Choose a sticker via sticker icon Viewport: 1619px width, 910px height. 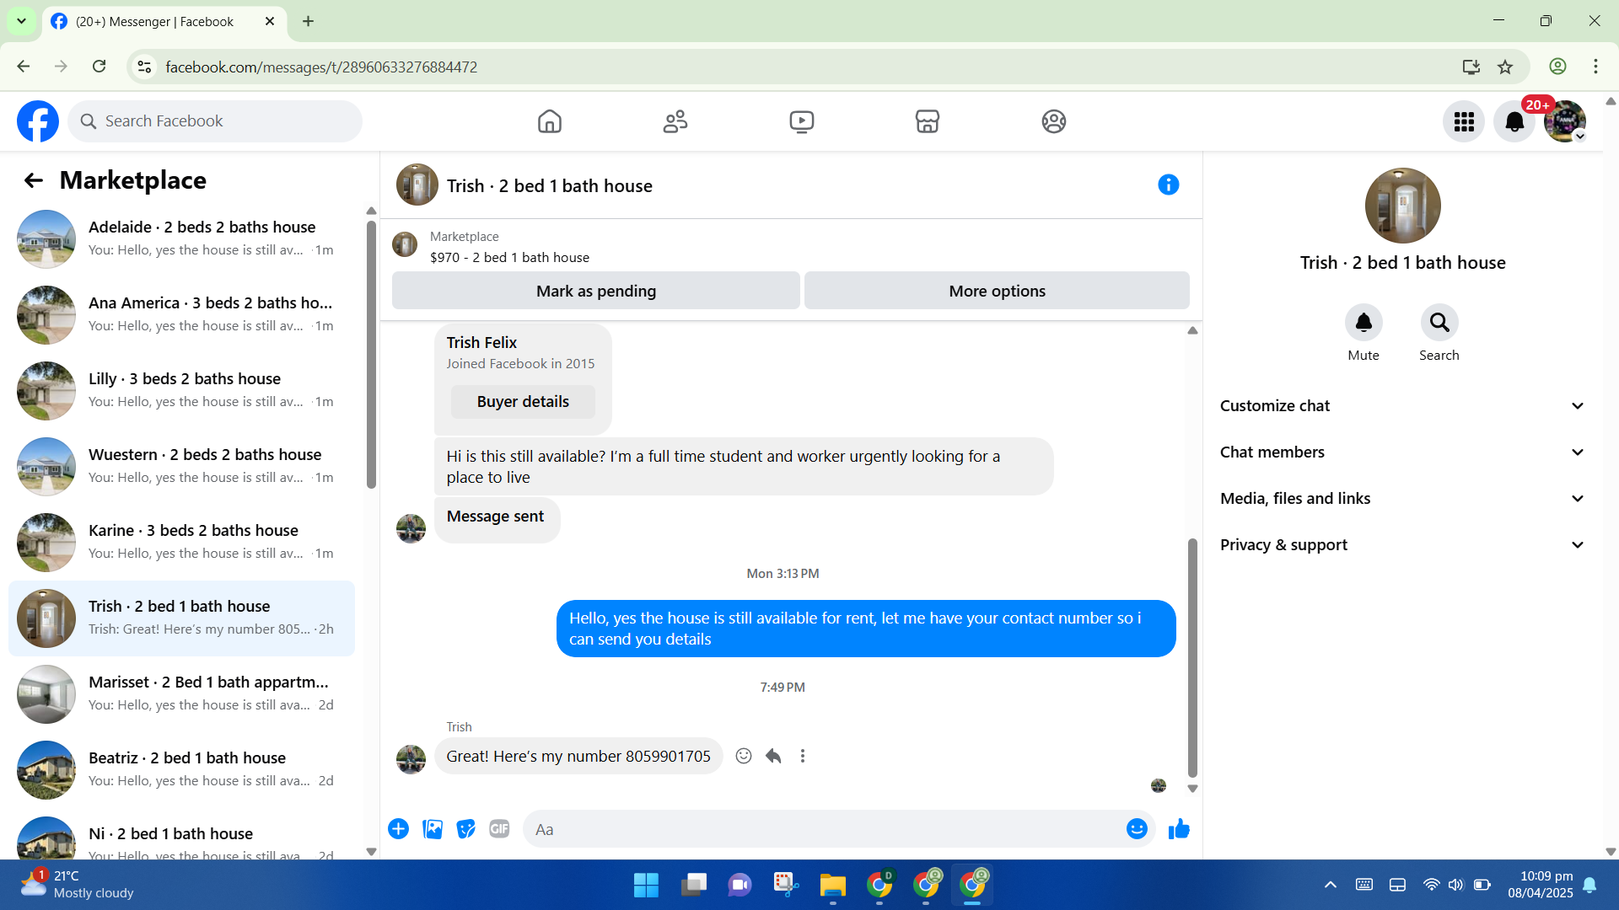465,829
